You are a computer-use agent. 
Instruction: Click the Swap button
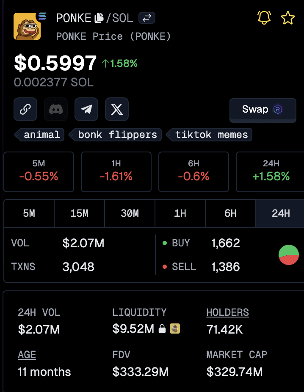click(263, 110)
